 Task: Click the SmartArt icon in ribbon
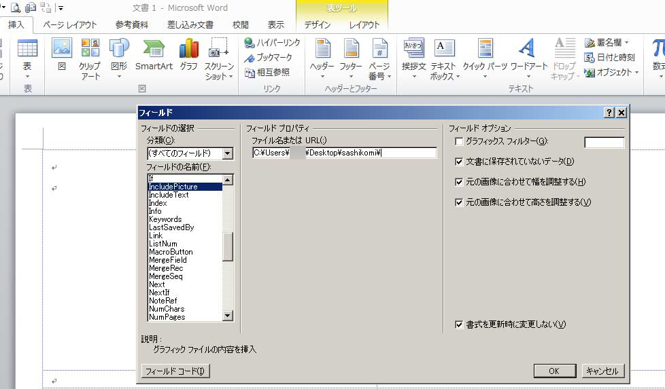click(x=154, y=55)
